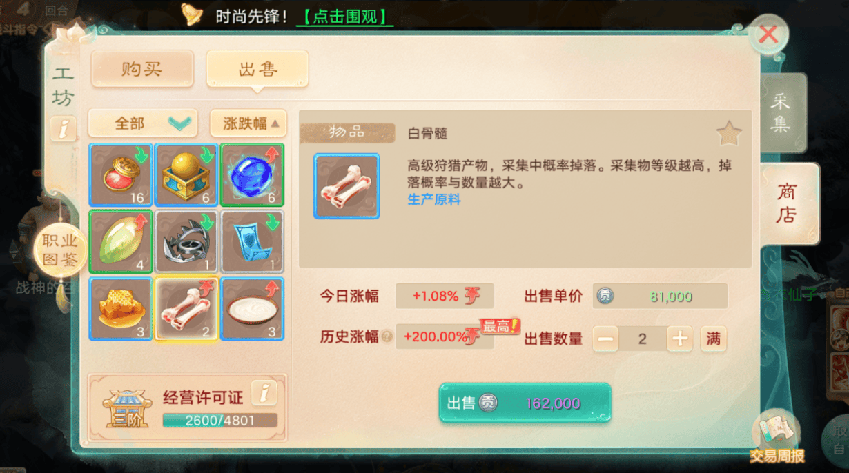The width and height of the screenshot is (849, 473).
Task: Select the blue crystal orb item
Action: 253,175
